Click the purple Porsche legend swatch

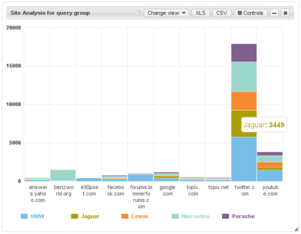[x=226, y=216]
